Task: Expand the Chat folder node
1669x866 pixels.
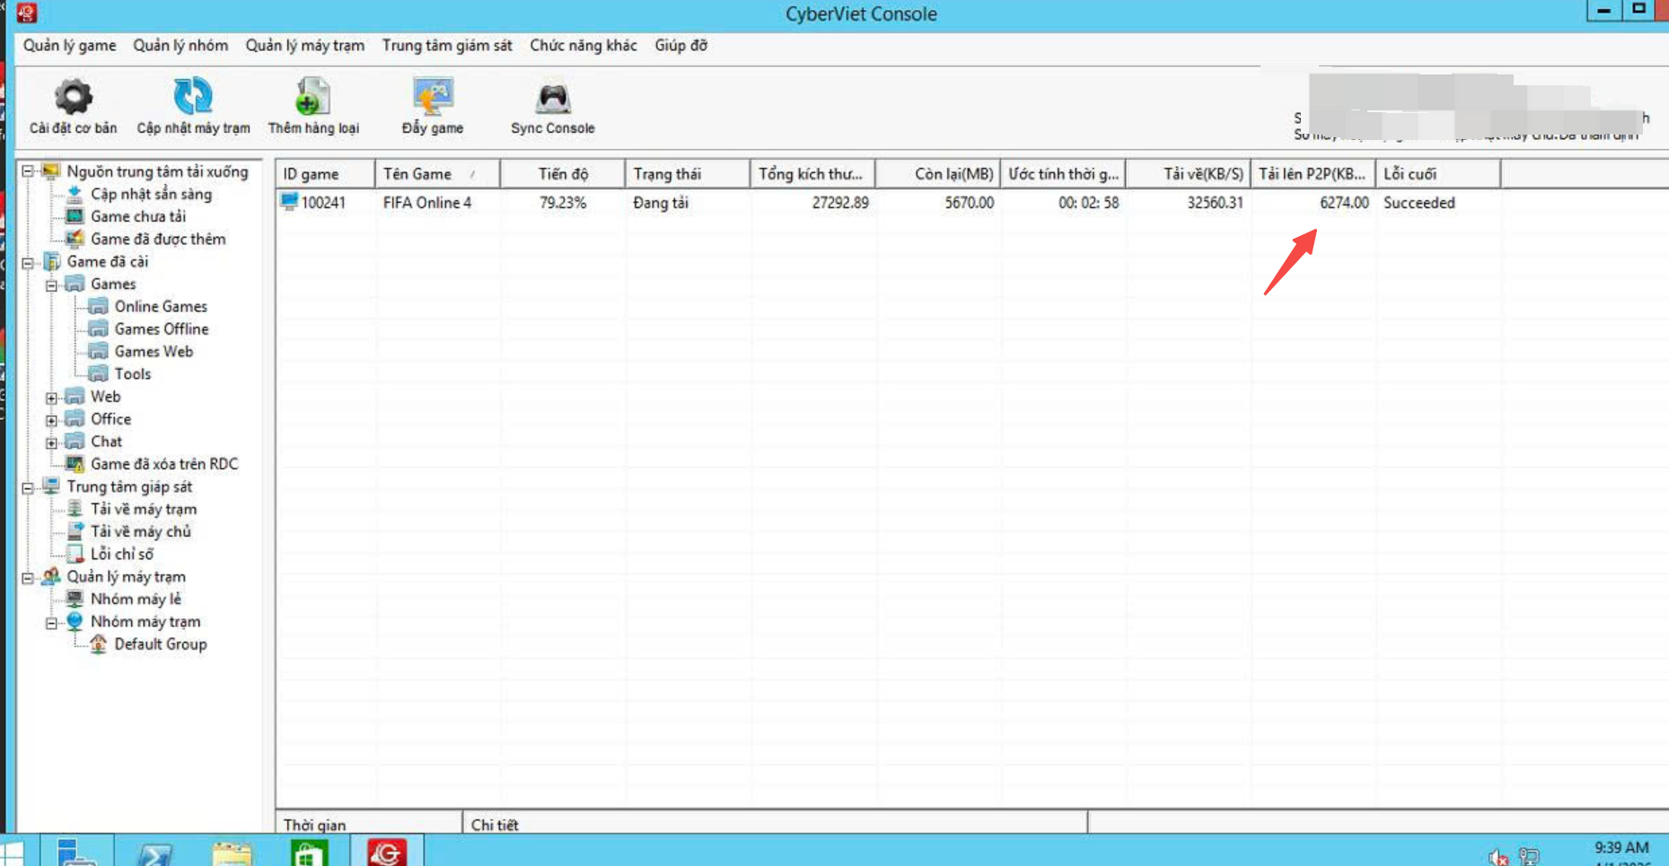Action: point(51,442)
